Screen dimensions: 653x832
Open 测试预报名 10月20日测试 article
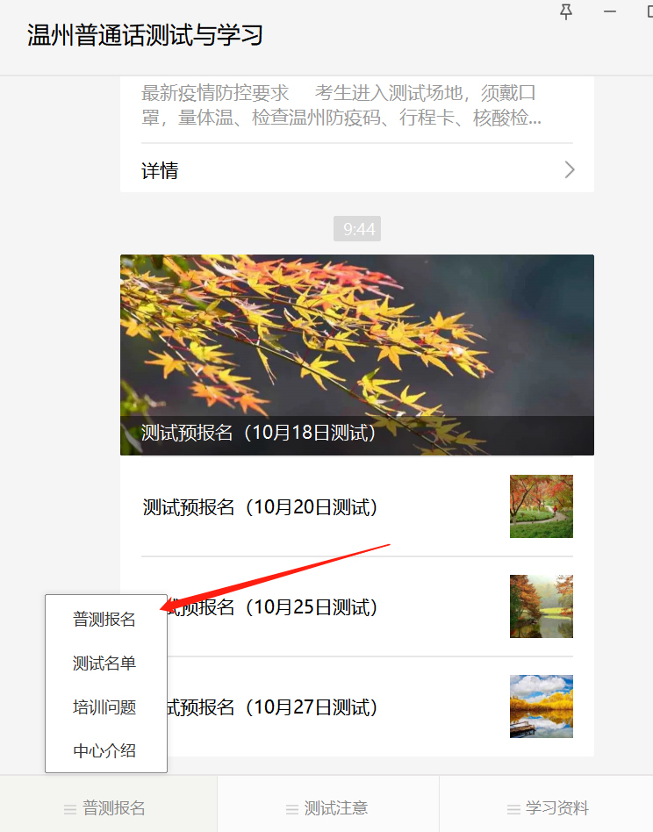point(357,506)
